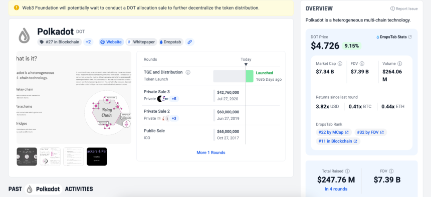Click the green Launched progress bar

(249, 76)
